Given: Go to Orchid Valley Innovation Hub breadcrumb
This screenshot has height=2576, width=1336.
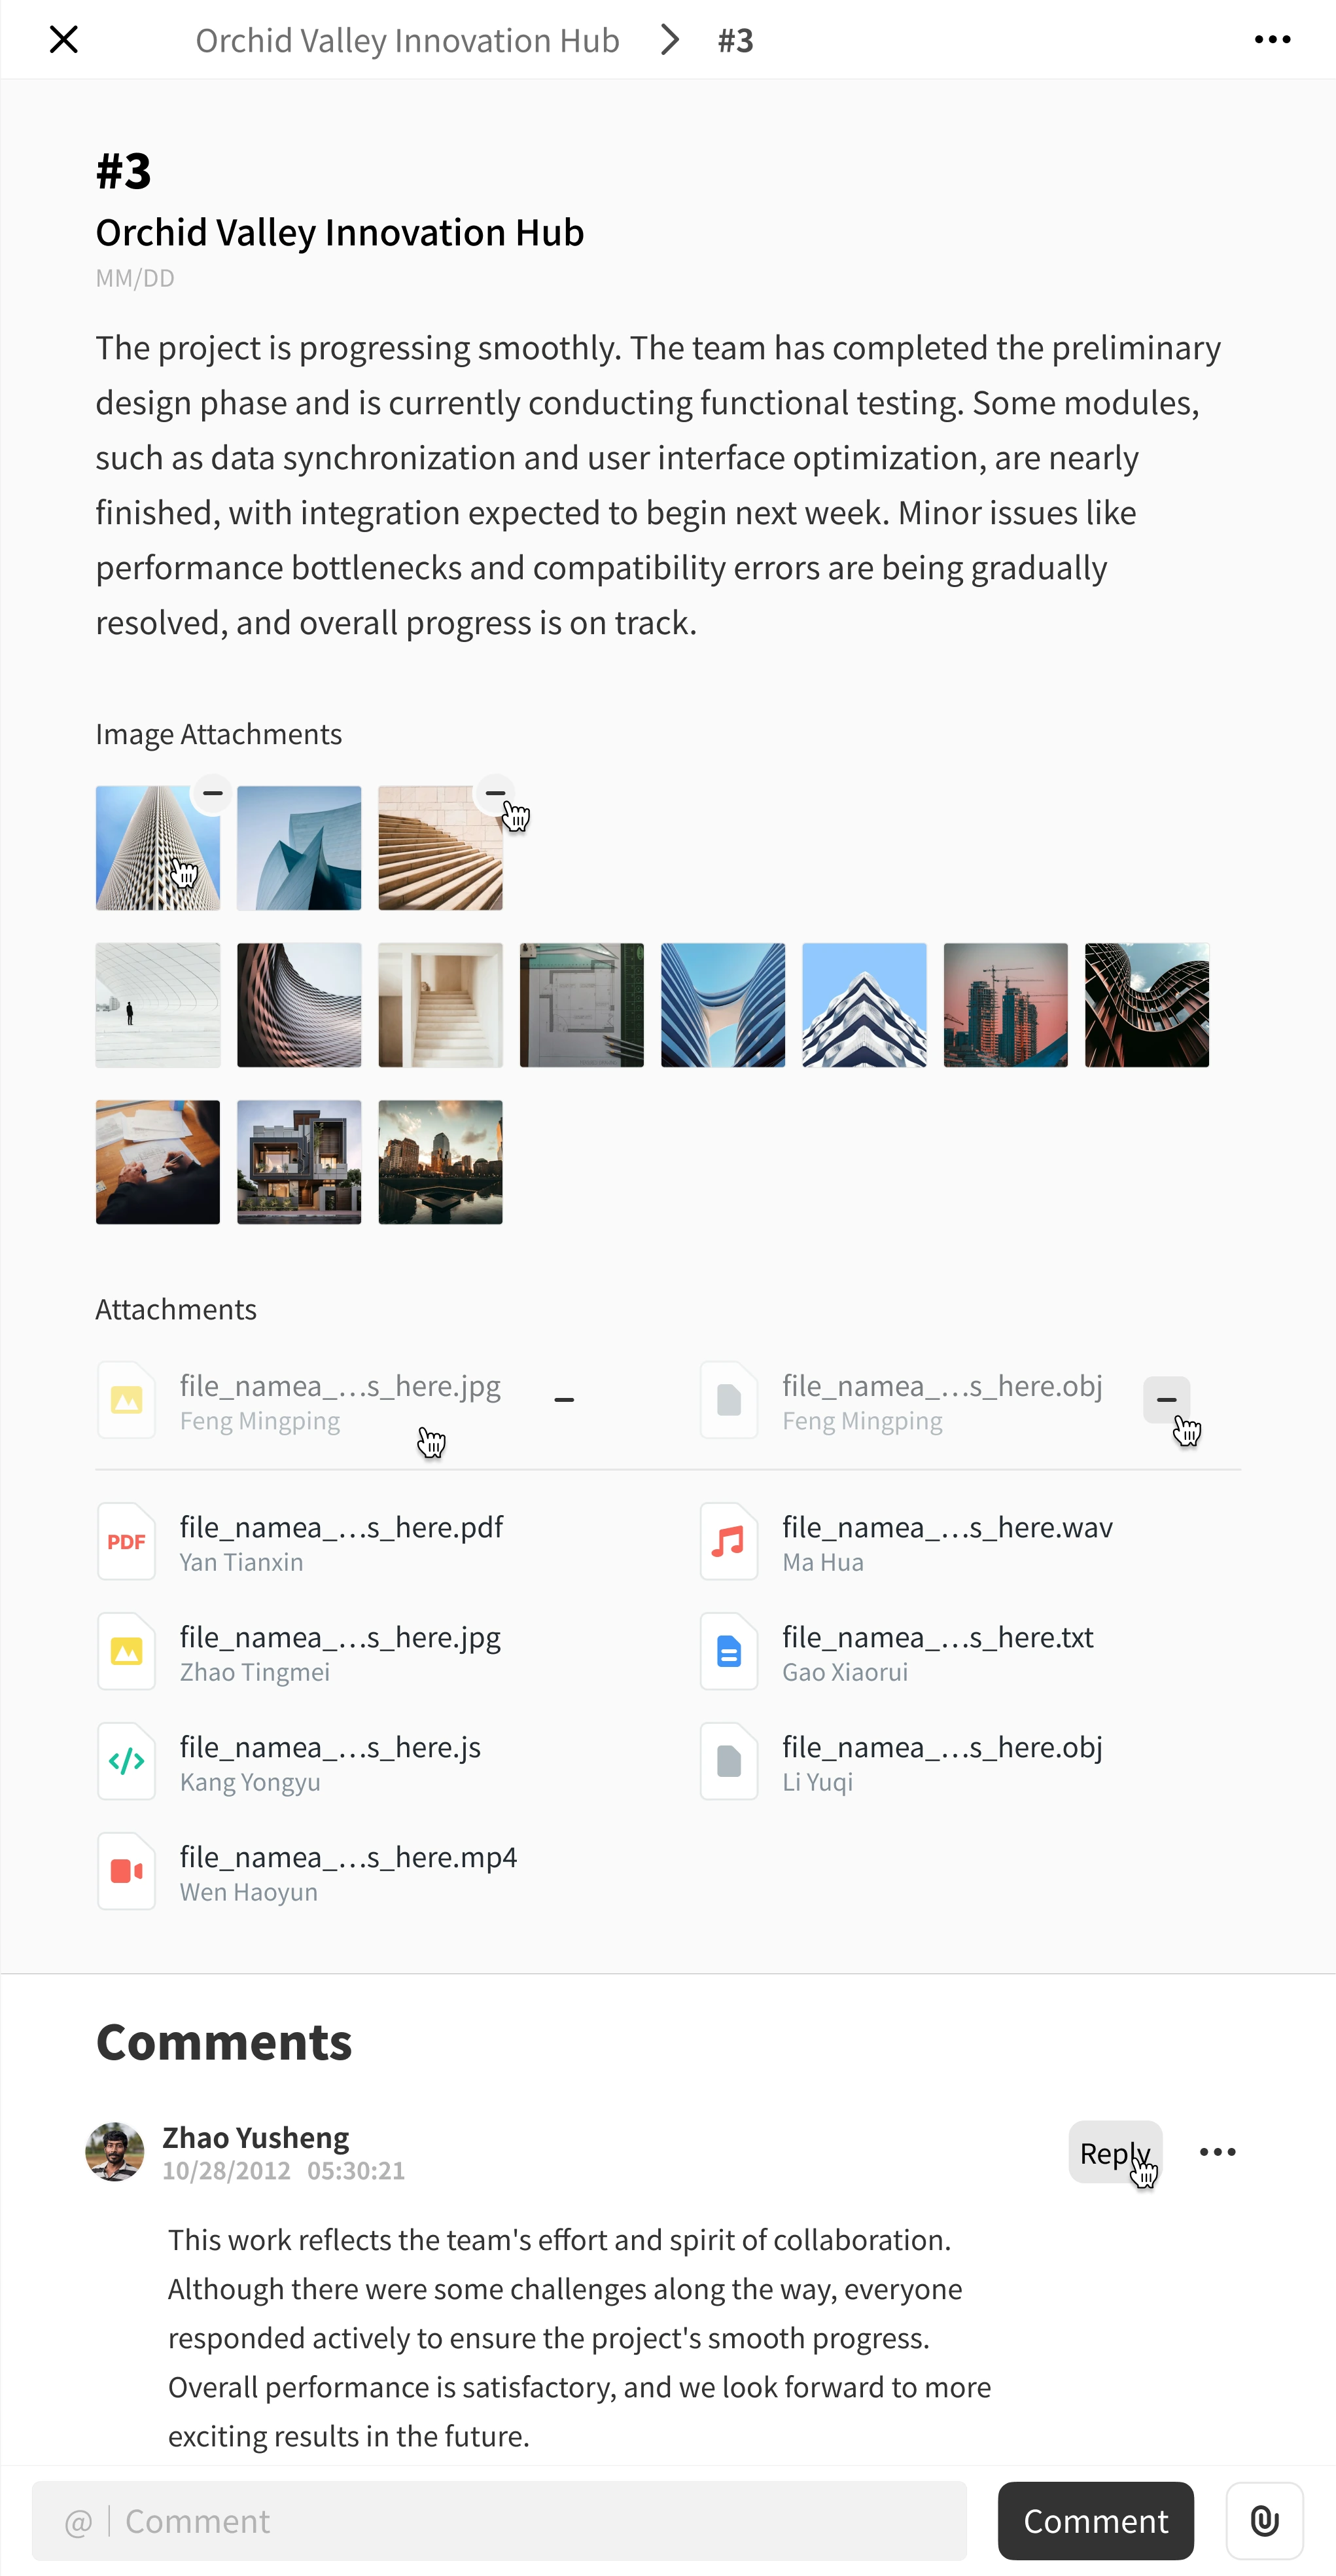Looking at the screenshot, I should tap(407, 40).
